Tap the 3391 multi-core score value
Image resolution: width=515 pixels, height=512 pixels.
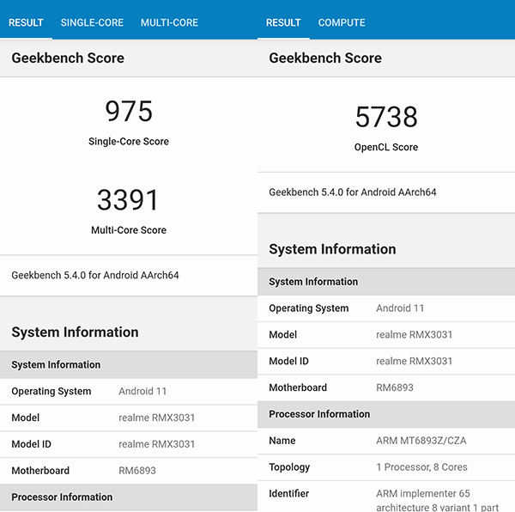tap(129, 200)
